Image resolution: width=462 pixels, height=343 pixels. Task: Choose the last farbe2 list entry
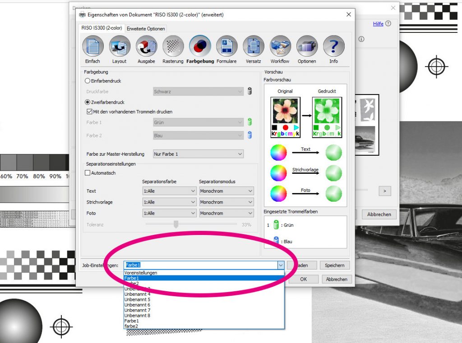204,326
